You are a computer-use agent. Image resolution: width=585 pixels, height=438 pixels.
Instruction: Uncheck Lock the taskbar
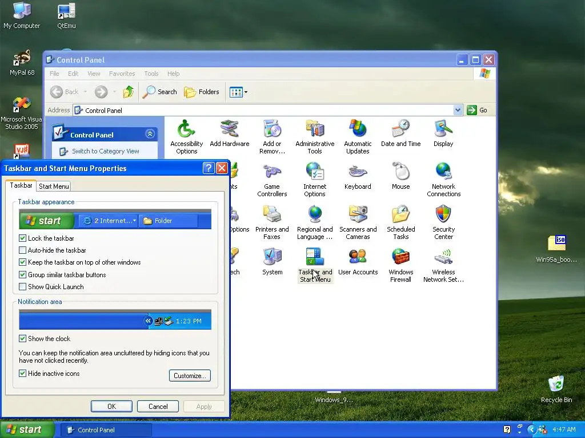tap(22, 238)
